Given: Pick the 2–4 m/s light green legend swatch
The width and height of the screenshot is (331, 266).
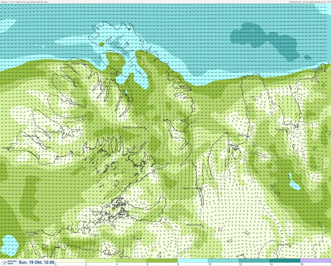Looking at the screenshot, I should coord(101,261).
